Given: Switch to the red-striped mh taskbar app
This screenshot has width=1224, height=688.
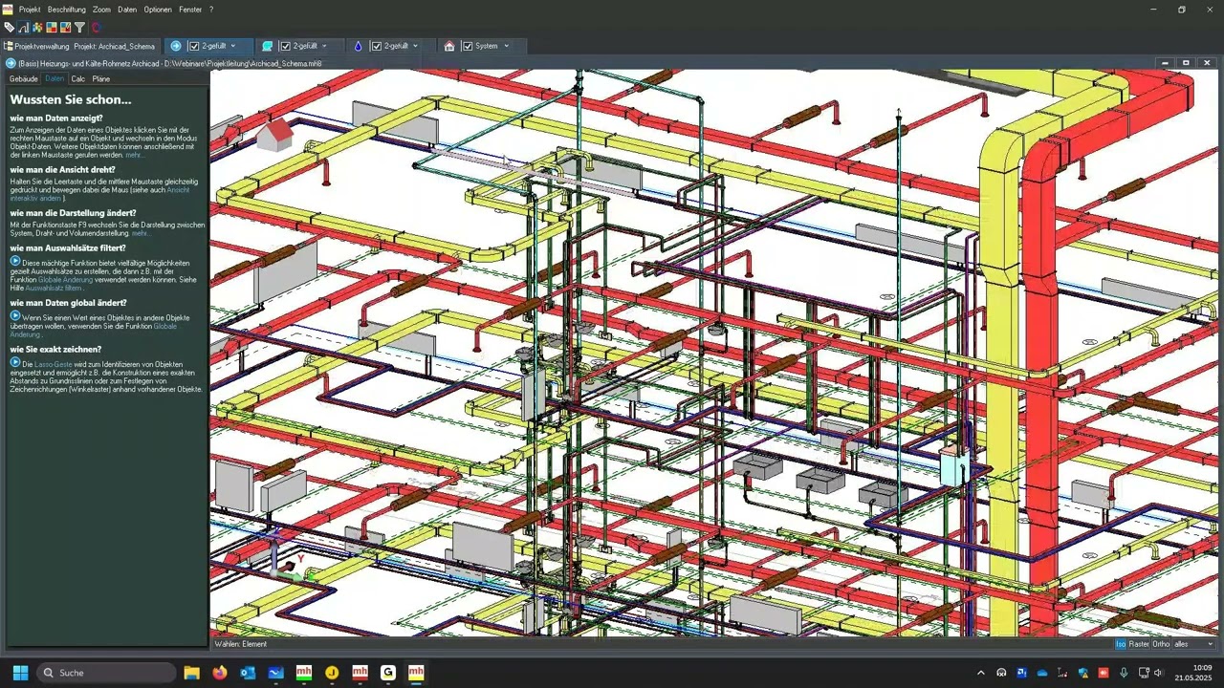Looking at the screenshot, I should tap(361, 673).
